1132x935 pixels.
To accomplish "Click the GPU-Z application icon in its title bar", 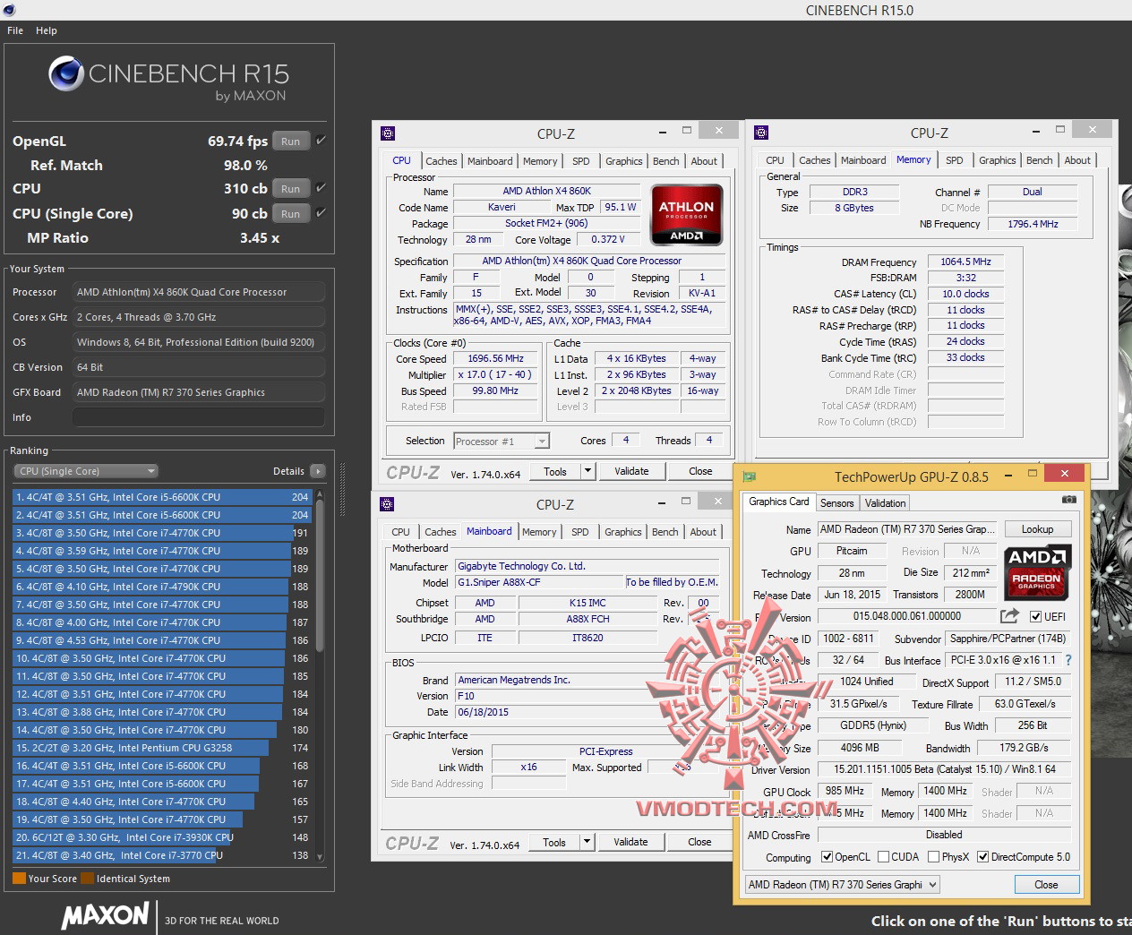I will click(x=750, y=476).
